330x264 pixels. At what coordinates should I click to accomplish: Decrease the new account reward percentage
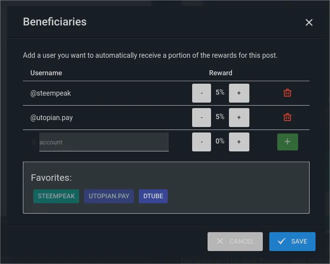(202, 142)
